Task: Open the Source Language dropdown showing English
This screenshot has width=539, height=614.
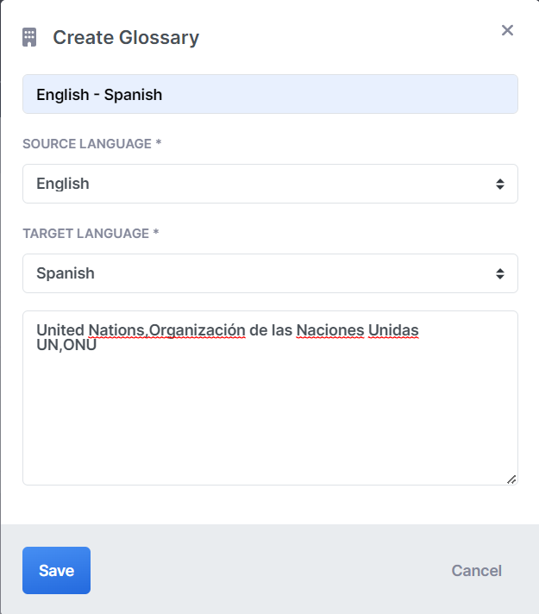Action: coord(259,184)
